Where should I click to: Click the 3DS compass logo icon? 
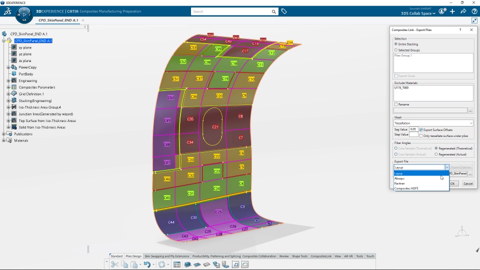7,11
